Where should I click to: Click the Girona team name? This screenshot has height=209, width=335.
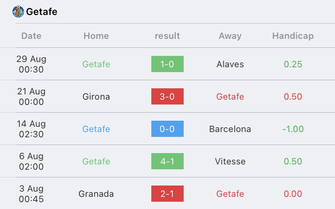[96, 97]
